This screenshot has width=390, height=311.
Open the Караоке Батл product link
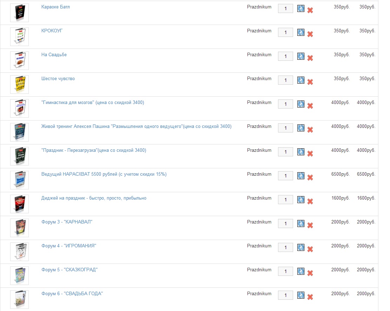point(55,7)
